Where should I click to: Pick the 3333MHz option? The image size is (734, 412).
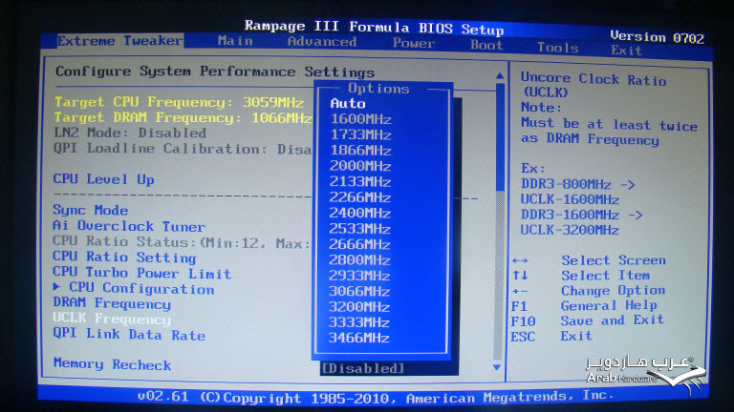[x=359, y=322]
